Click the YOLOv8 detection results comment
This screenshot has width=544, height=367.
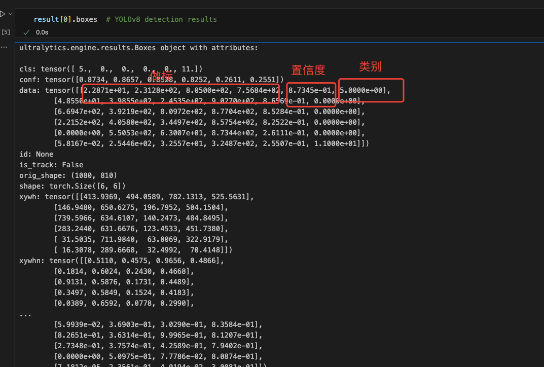coord(161,19)
